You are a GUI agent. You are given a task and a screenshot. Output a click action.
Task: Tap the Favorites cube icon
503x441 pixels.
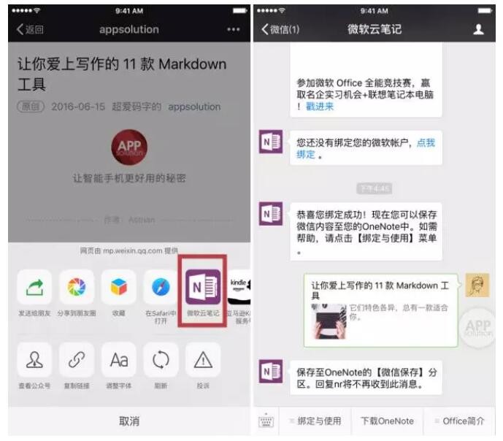pos(119,287)
